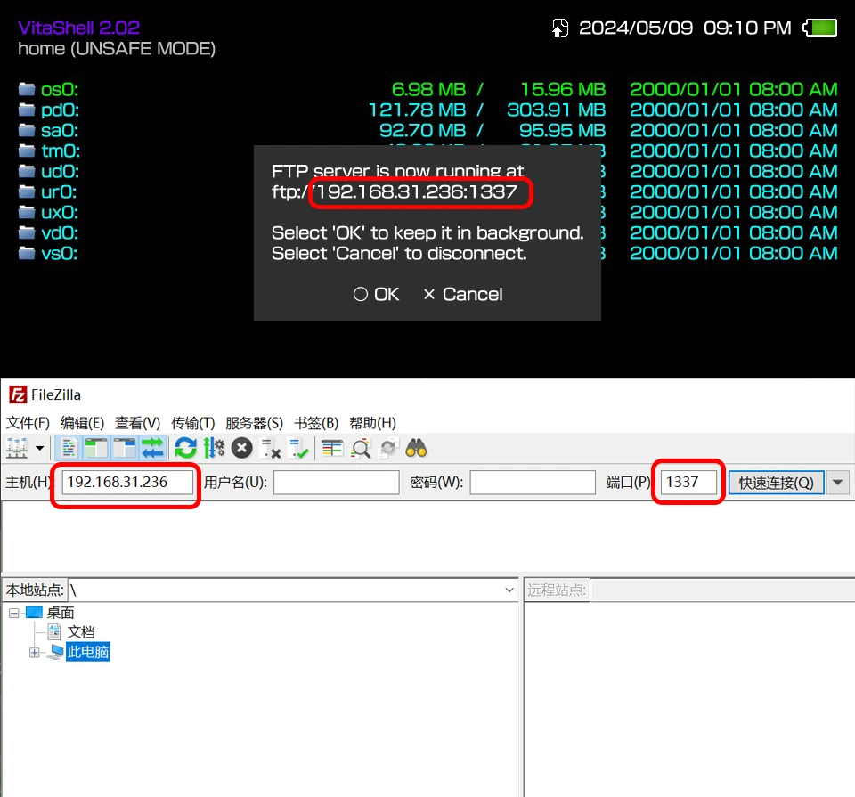Click the binoculars file search icon

click(417, 448)
